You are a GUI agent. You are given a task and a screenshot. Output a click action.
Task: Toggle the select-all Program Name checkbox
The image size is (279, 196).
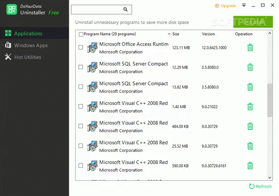pyautogui.click(x=81, y=34)
